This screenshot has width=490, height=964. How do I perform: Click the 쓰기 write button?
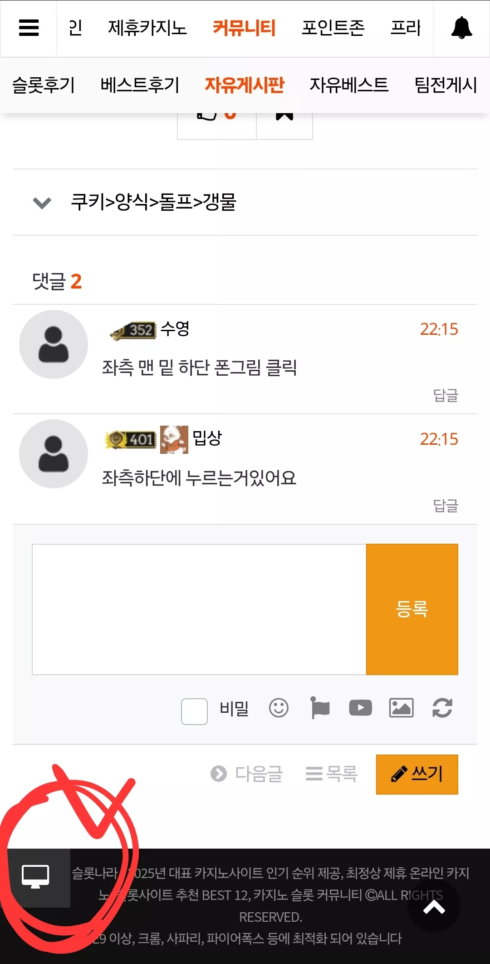pos(417,775)
